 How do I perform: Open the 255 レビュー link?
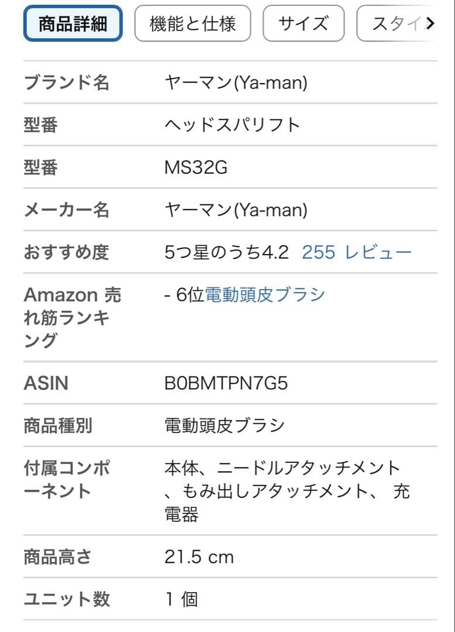(x=356, y=251)
